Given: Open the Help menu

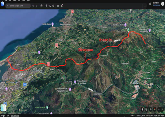Looking at the screenshot, I should (28, 1).
